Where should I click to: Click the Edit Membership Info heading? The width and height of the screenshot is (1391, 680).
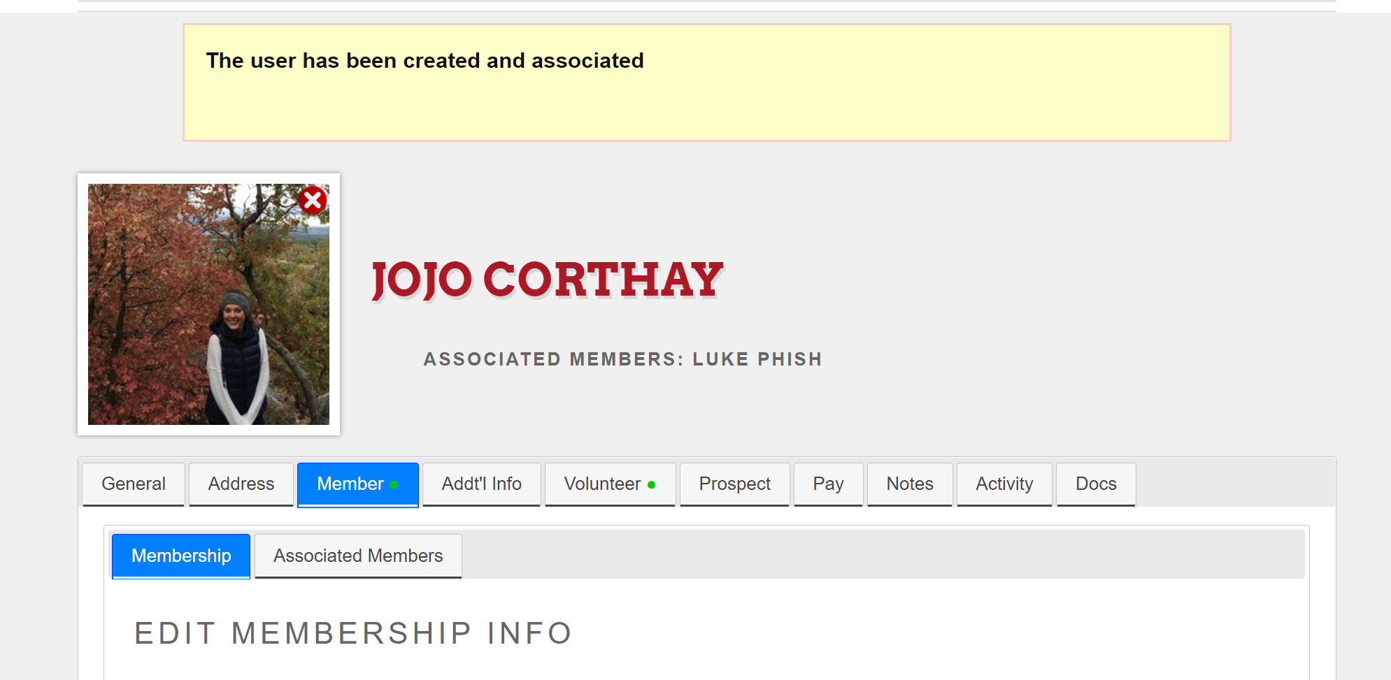[354, 634]
